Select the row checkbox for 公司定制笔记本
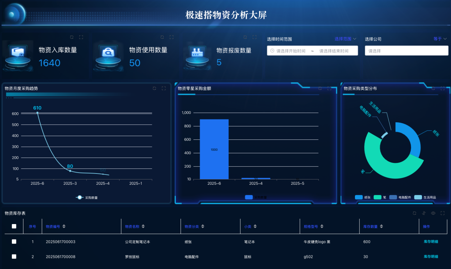This screenshot has height=269, width=451. pos(14,242)
